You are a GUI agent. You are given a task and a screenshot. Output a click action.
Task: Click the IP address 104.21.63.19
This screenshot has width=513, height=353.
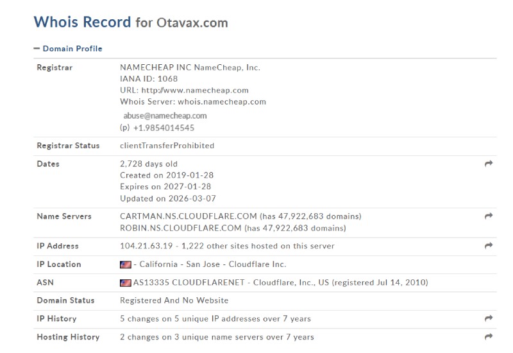[x=146, y=246]
